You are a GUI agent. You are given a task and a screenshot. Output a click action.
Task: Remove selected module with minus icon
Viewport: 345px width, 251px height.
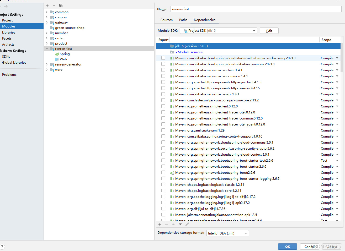point(54,6)
